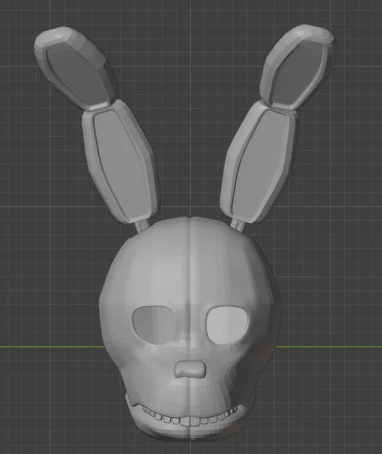Screen dimensions: 382x454
Task: Click the left ear connector rod
Action: pos(142,226)
